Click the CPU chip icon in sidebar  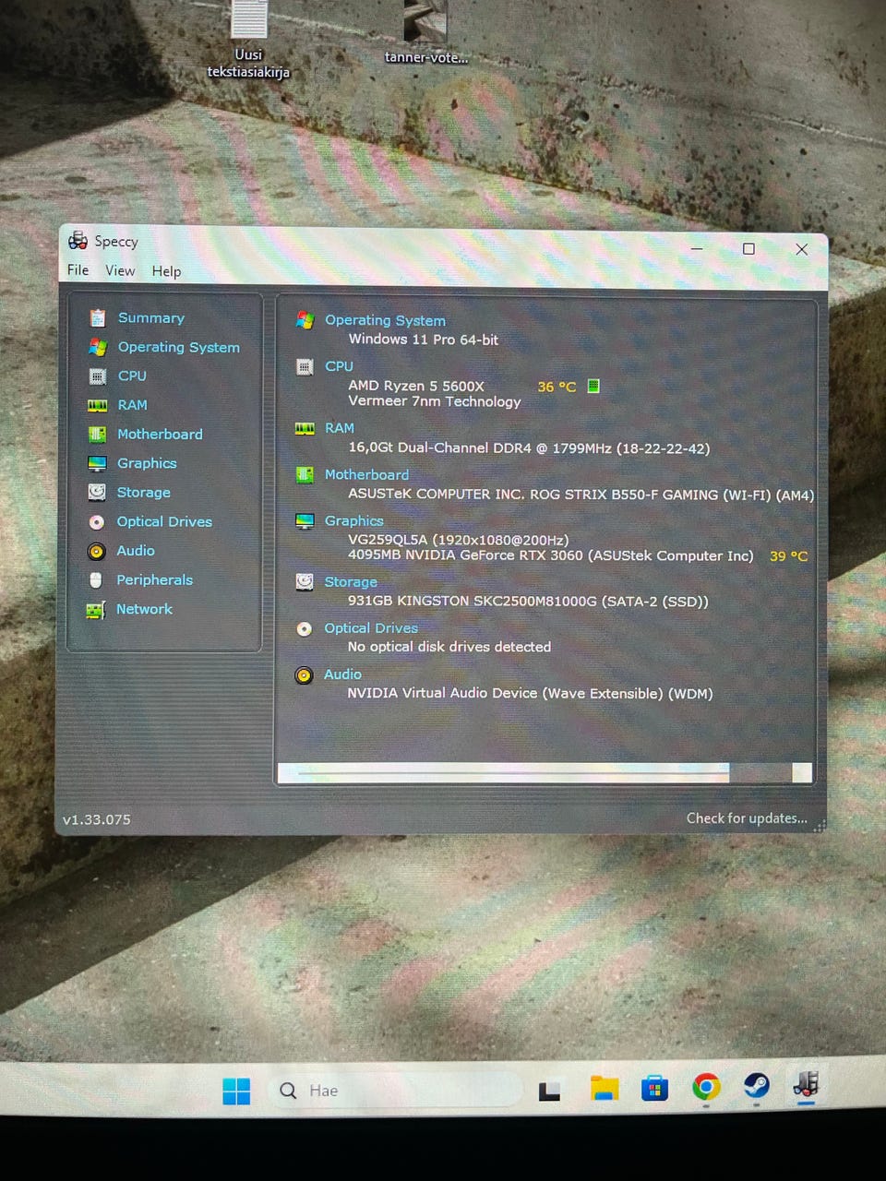(x=98, y=376)
